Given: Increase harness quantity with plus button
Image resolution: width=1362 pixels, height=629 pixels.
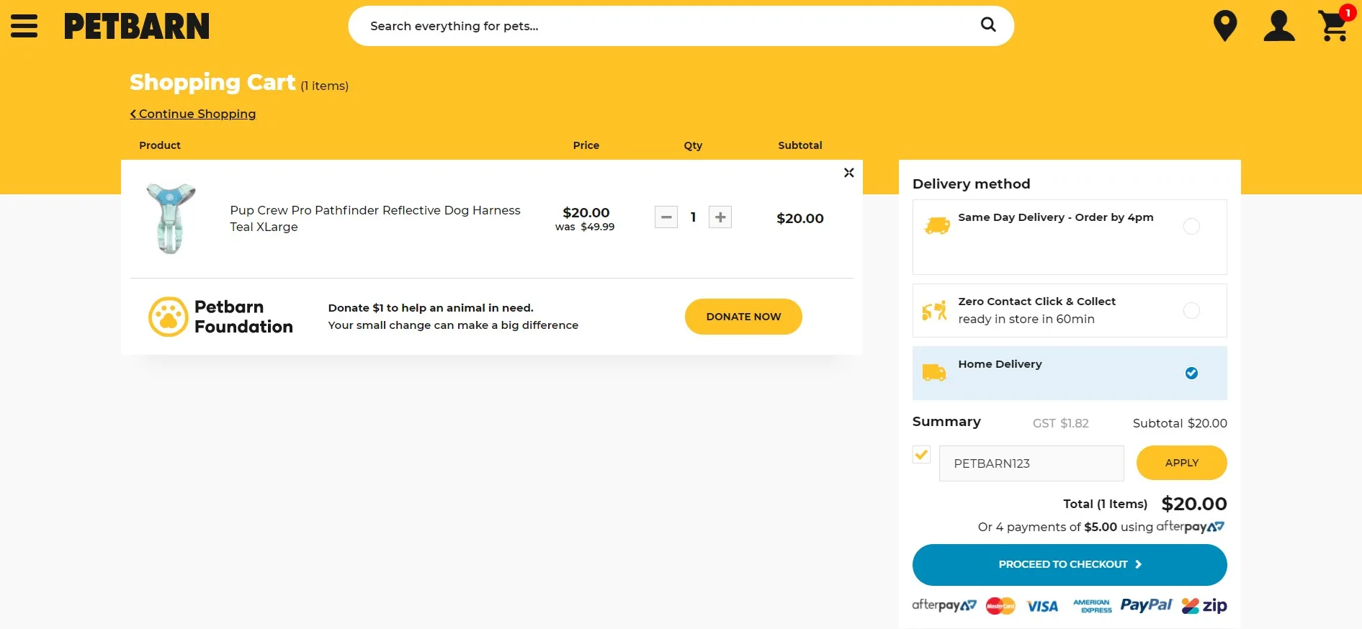Looking at the screenshot, I should tap(720, 217).
